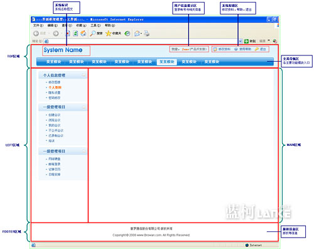This screenshot has width=314, height=249.
Task: Open the address bar dropdown arrow
Action: click(x=241, y=41)
